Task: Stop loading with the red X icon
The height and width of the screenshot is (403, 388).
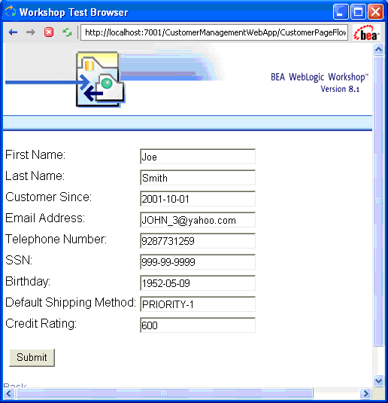Action: pyautogui.click(x=49, y=32)
